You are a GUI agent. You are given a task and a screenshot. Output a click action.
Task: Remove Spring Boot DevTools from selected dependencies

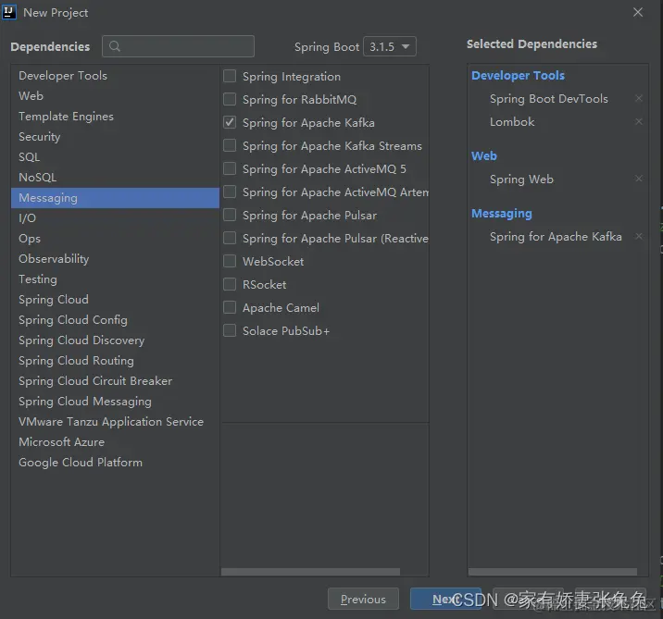(x=639, y=98)
